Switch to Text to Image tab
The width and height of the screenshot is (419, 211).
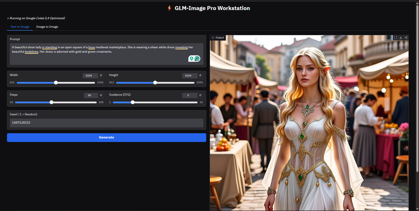click(20, 27)
